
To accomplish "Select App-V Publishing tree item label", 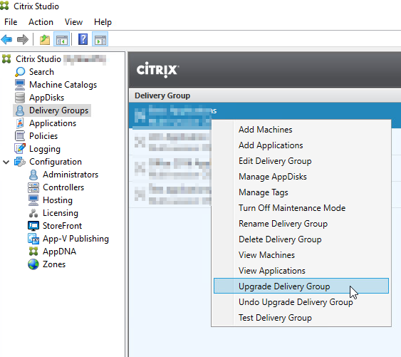I will coord(75,239).
